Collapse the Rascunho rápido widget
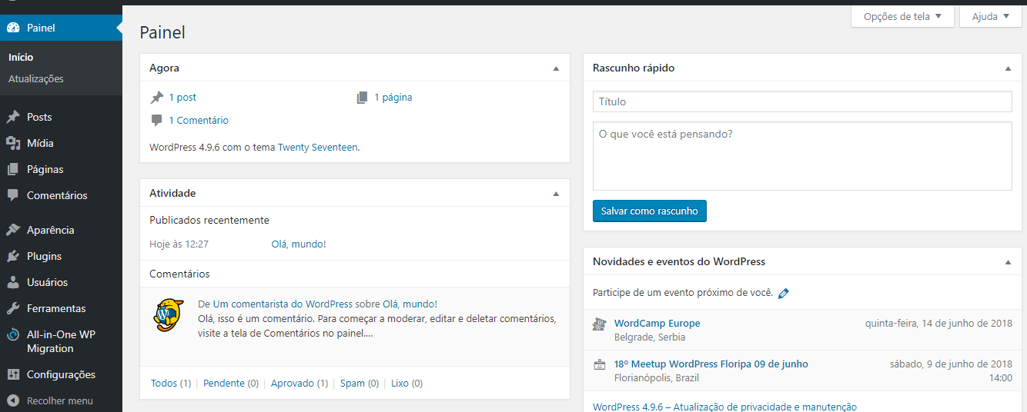The height and width of the screenshot is (412, 1027). [x=1009, y=68]
